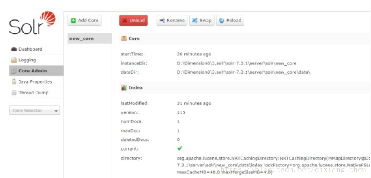Click the Core Admin grid icon

(x=14, y=71)
